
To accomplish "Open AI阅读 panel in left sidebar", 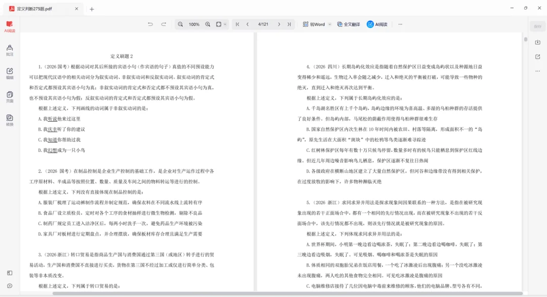I will pos(10,26).
